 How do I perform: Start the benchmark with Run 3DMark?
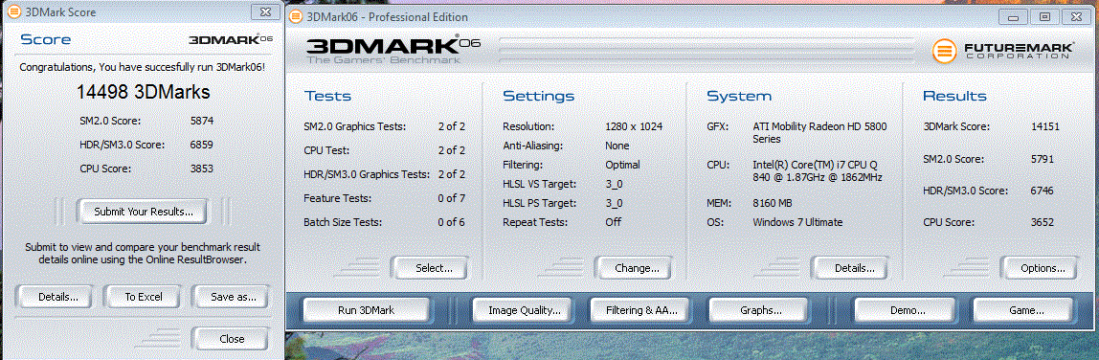pyautogui.click(x=366, y=309)
